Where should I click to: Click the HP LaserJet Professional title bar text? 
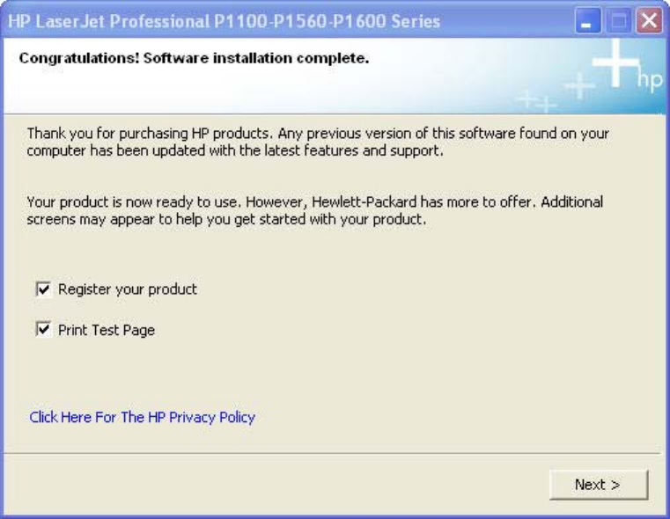click(225, 21)
